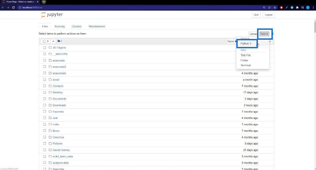Check the box for Contacts folder

point(45,86)
